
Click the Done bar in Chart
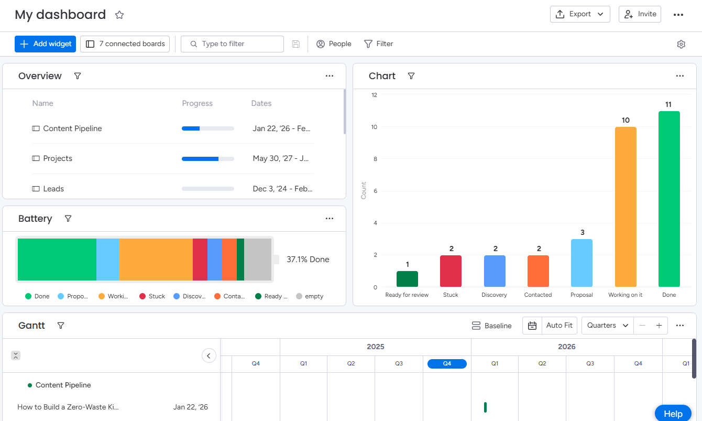pyautogui.click(x=669, y=199)
